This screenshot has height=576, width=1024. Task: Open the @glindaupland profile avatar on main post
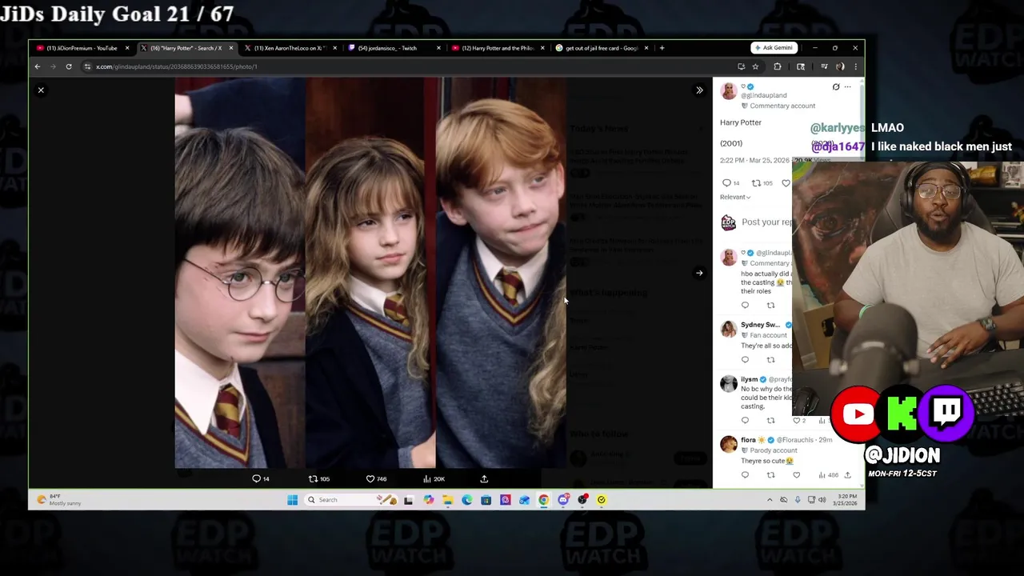pyautogui.click(x=729, y=91)
